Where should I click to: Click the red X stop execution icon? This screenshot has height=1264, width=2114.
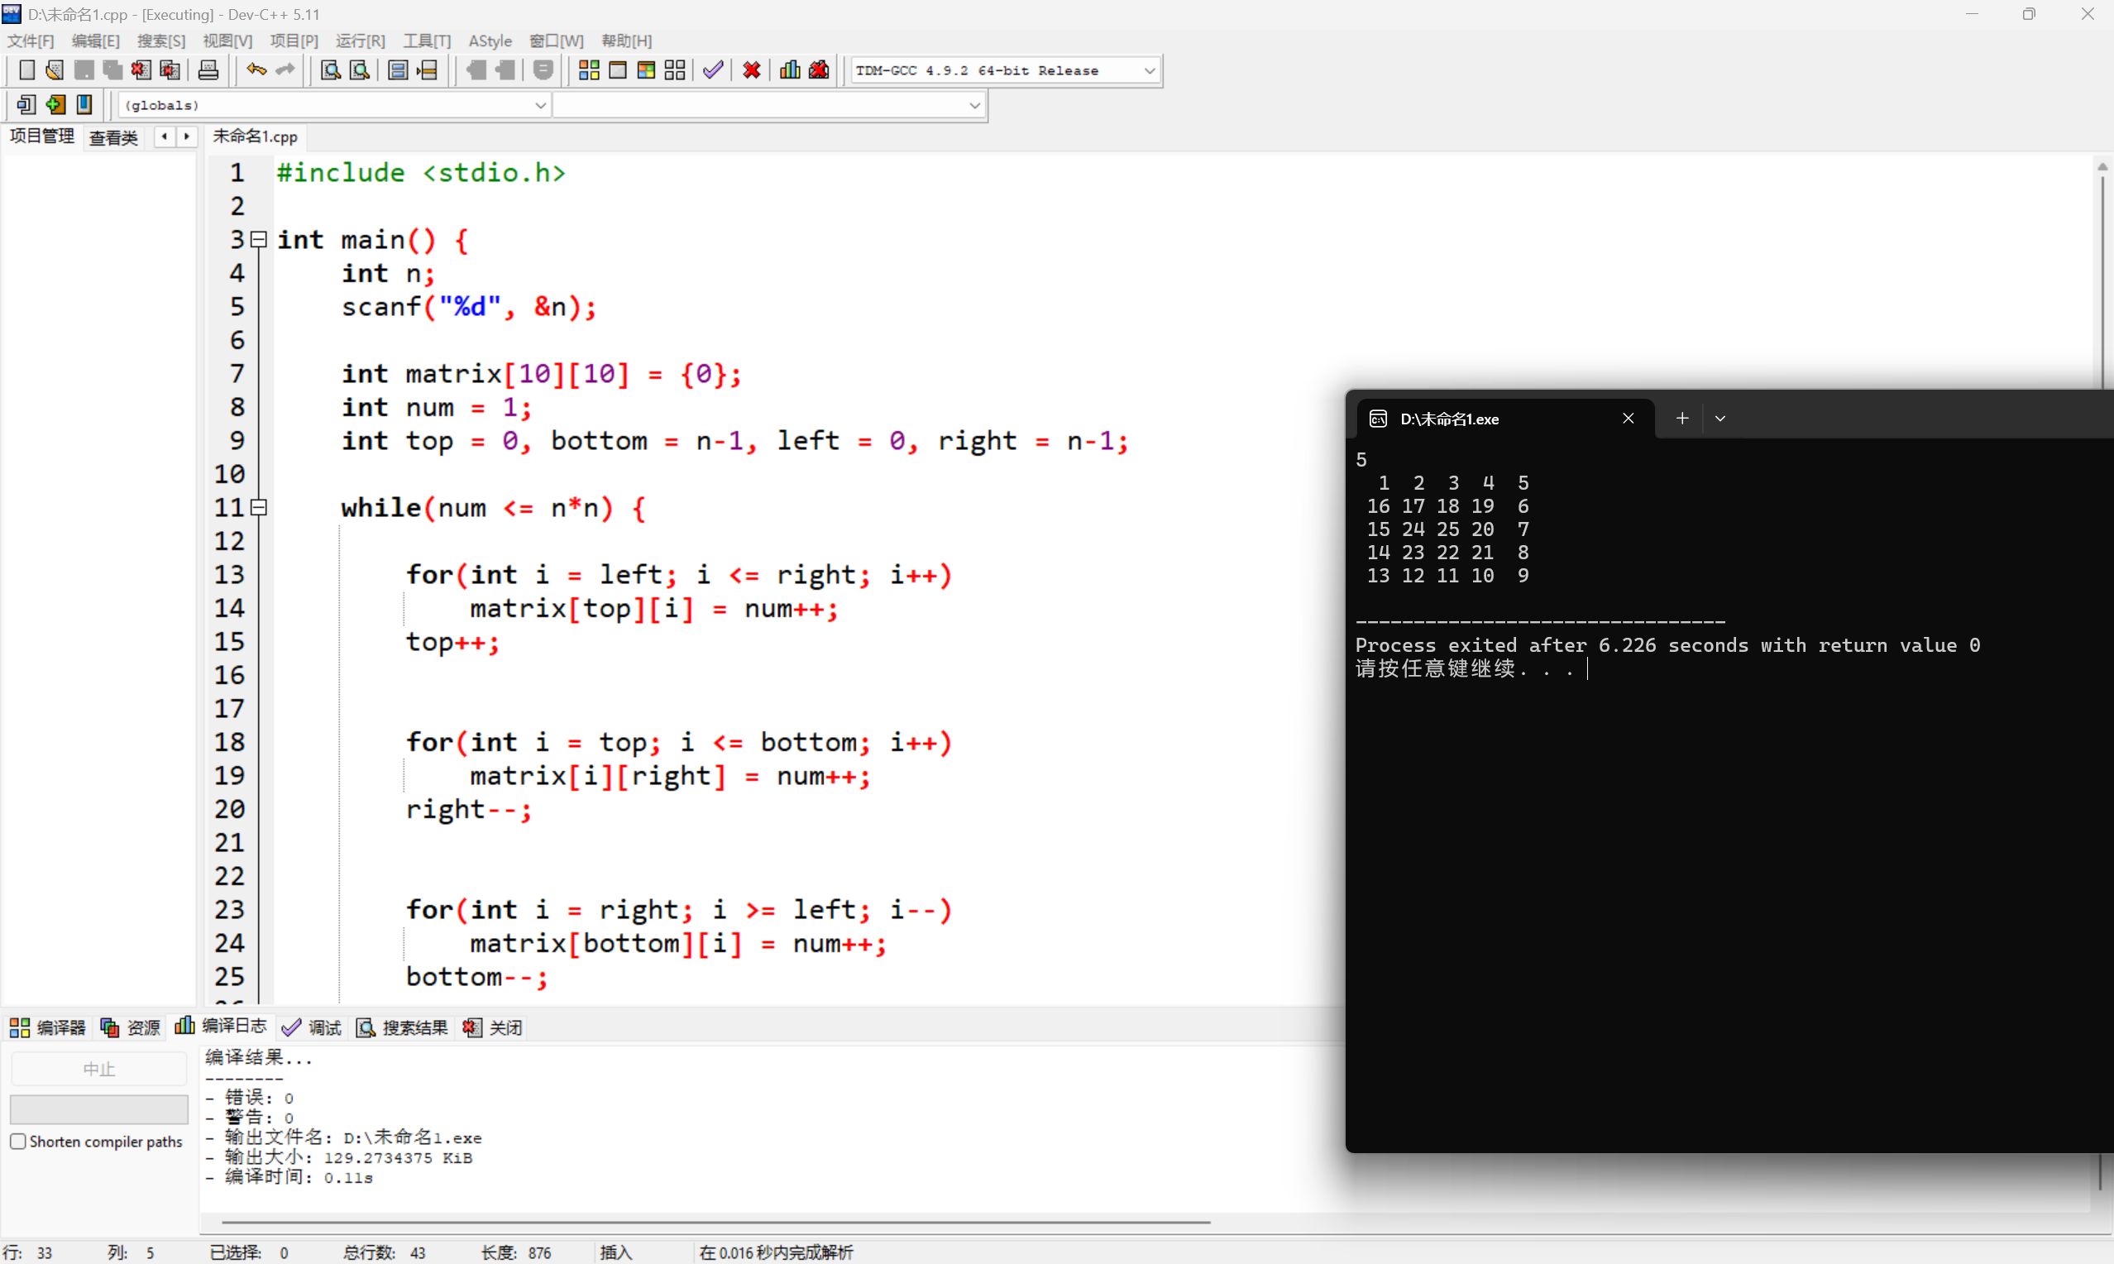pyautogui.click(x=751, y=70)
